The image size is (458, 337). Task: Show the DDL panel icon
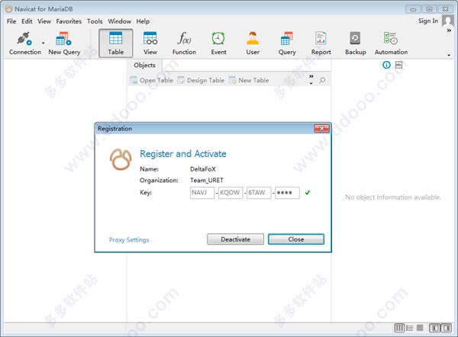tap(398, 65)
